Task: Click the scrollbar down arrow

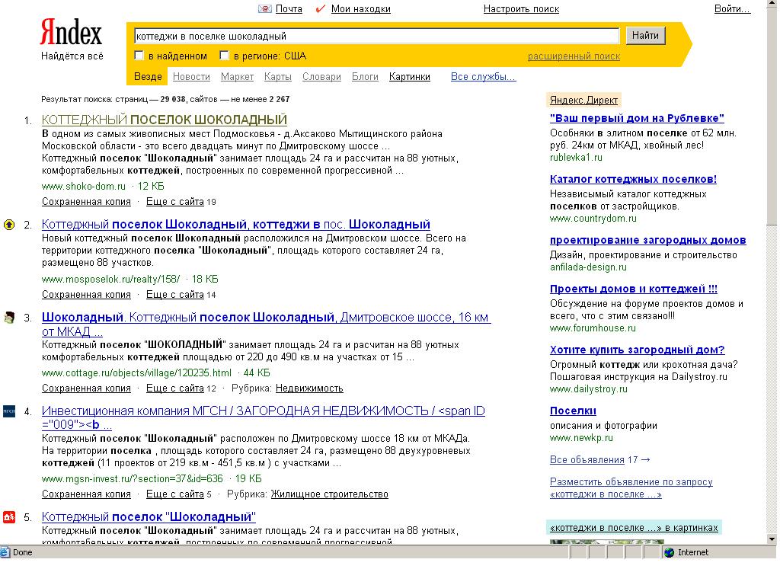Action: coord(773,539)
